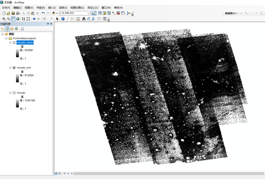Collapse the mosaic_min layer legend
This screenshot has height=179, width=265.
[x=11, y=68]
